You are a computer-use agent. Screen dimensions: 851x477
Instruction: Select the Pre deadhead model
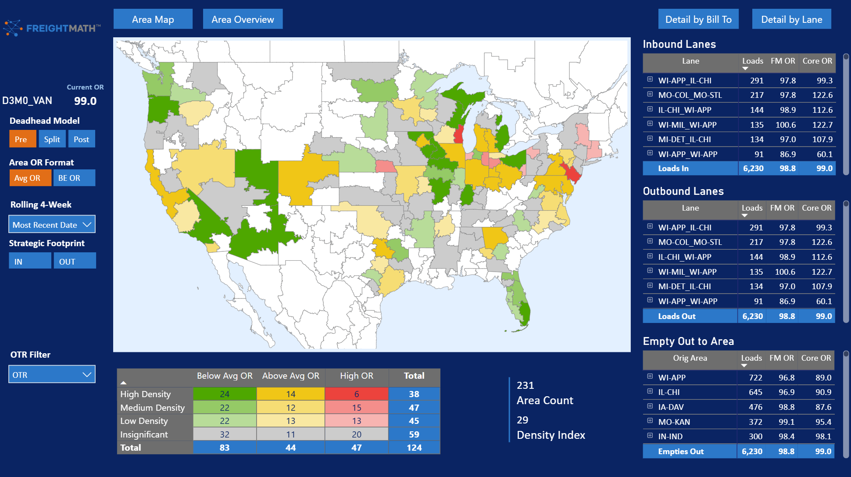(21, 139)
